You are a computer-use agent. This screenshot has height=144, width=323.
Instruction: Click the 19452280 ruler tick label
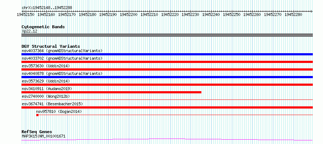click(293, 14)
